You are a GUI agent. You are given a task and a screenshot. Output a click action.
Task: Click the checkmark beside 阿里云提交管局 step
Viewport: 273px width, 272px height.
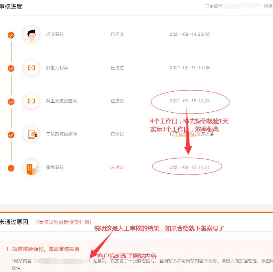(x=11, y=102)
